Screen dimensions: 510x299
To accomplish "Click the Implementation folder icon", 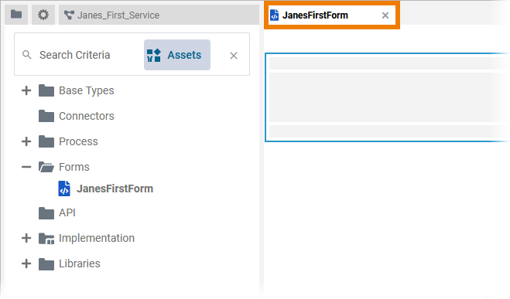I will [x=46, y=238].
